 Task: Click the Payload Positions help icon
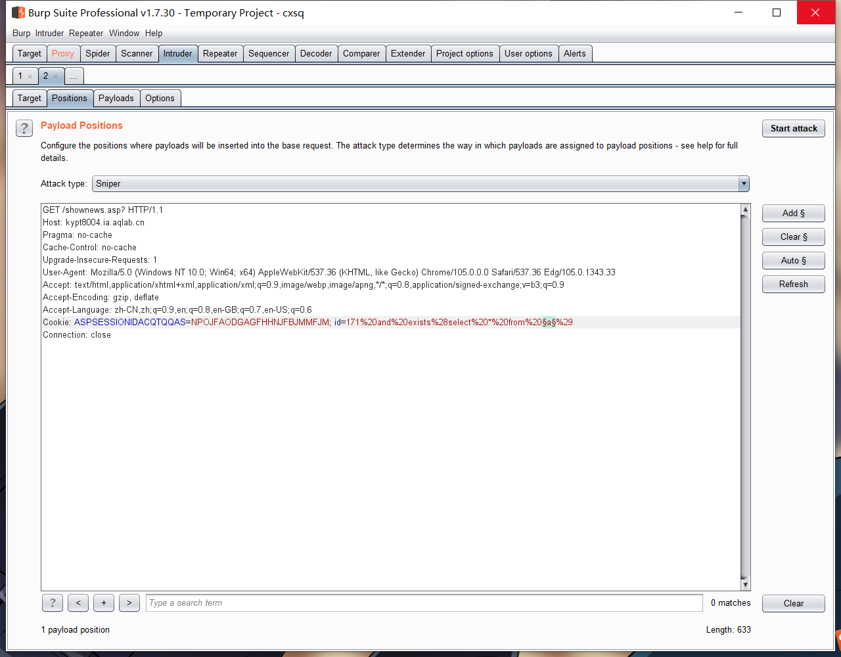pos(24,129)
